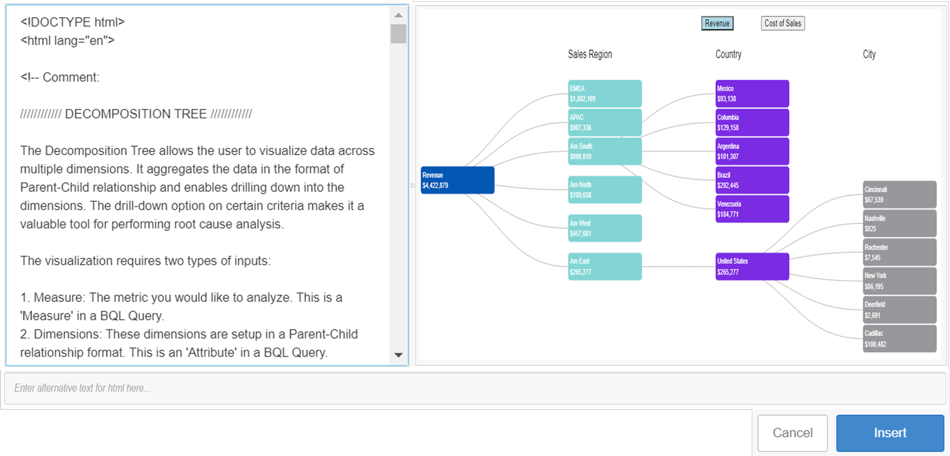Select the Am West region node
The height and width of the screenshot is (456, 950).
click(x=605, y=228)
